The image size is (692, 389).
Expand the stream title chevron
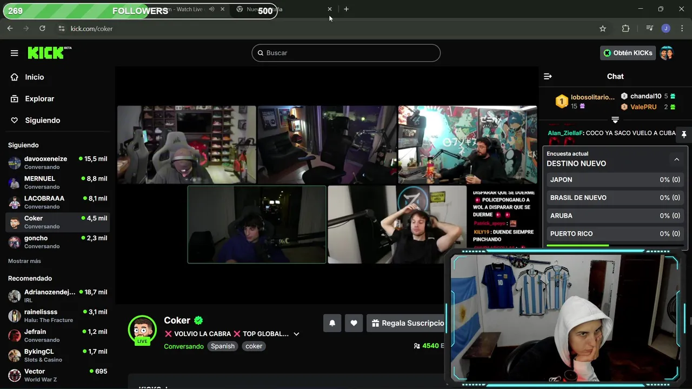(x=296, y=334)
